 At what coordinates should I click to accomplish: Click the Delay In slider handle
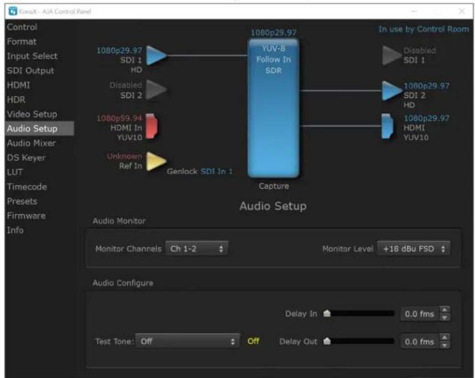327,314
